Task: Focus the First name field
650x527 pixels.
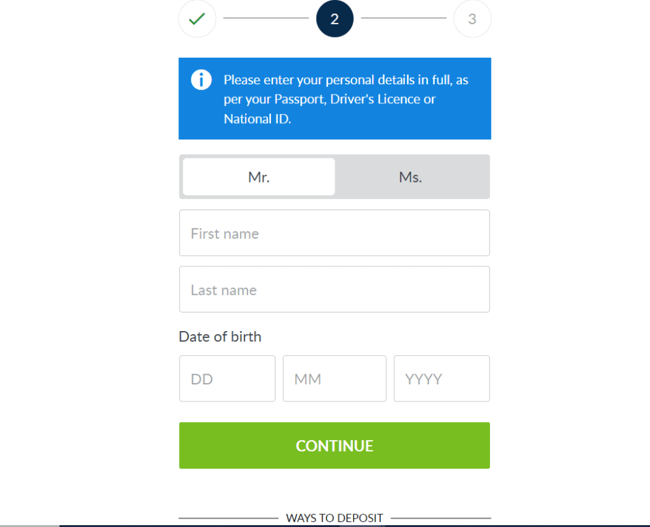Action: point(335,233)
